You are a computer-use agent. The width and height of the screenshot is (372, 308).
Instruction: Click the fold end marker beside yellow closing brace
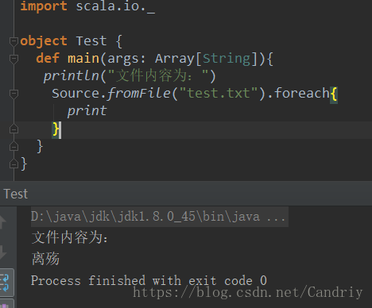[14, 129]
